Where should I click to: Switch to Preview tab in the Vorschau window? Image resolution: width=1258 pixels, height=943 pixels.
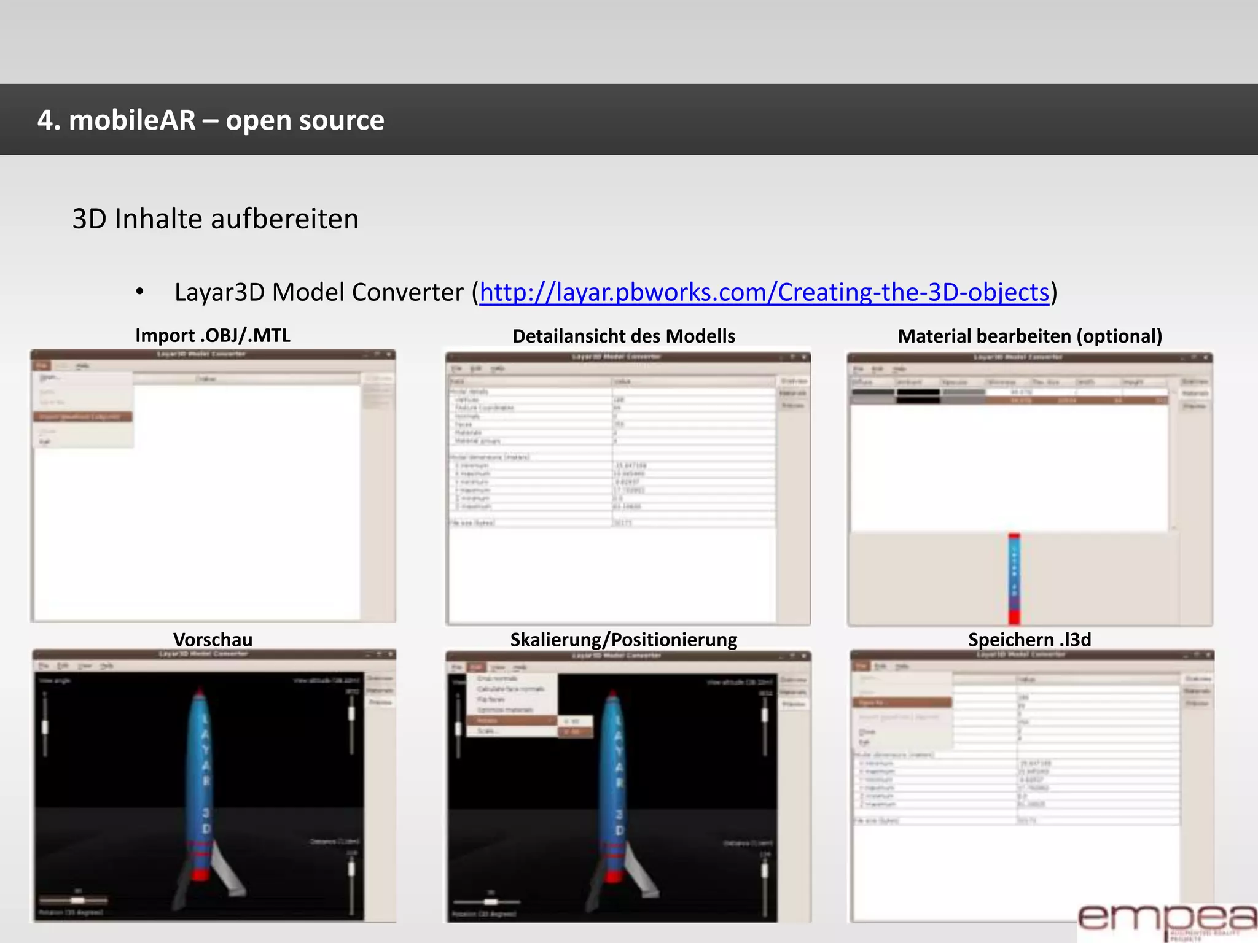tap(380, 702)
